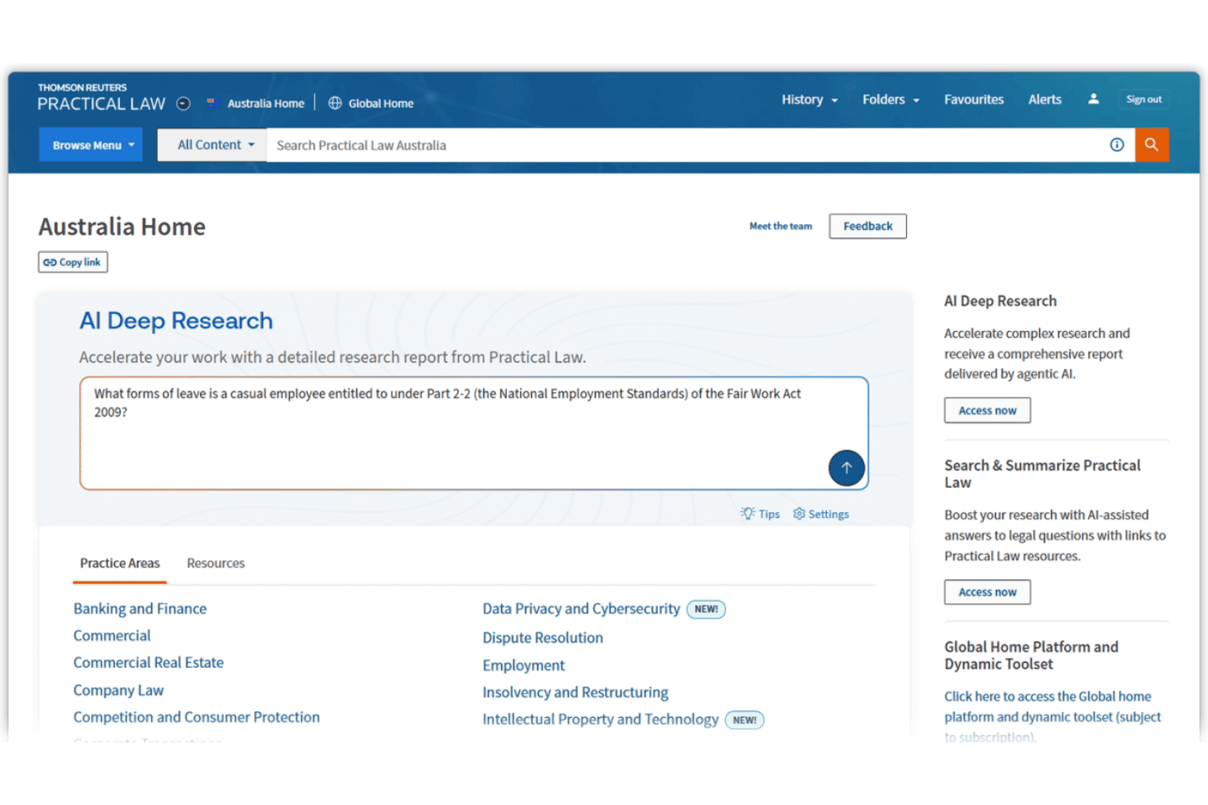Open Alerts in the header
The height and width of the screenshot is (805, 1208).
1045,100
